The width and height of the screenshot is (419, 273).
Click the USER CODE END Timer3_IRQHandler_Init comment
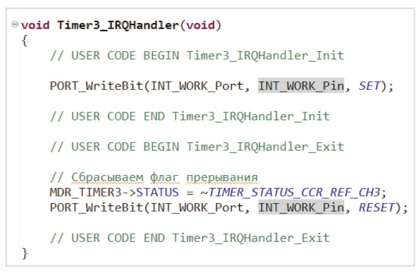(x=190, y=117)
